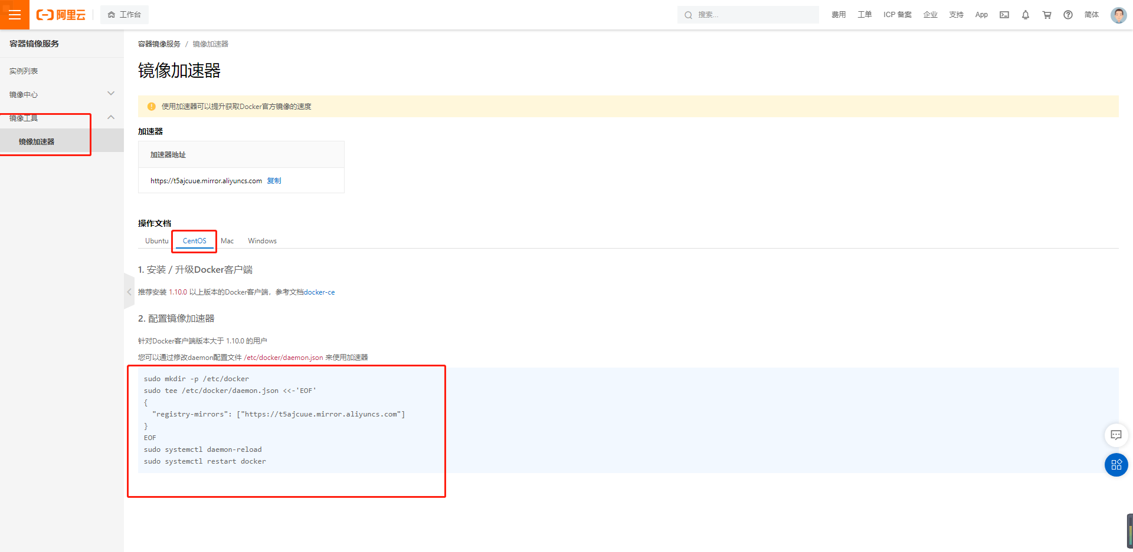Click the registry-mirrors code line
The image size is (1133, 552).
[279, 414]
